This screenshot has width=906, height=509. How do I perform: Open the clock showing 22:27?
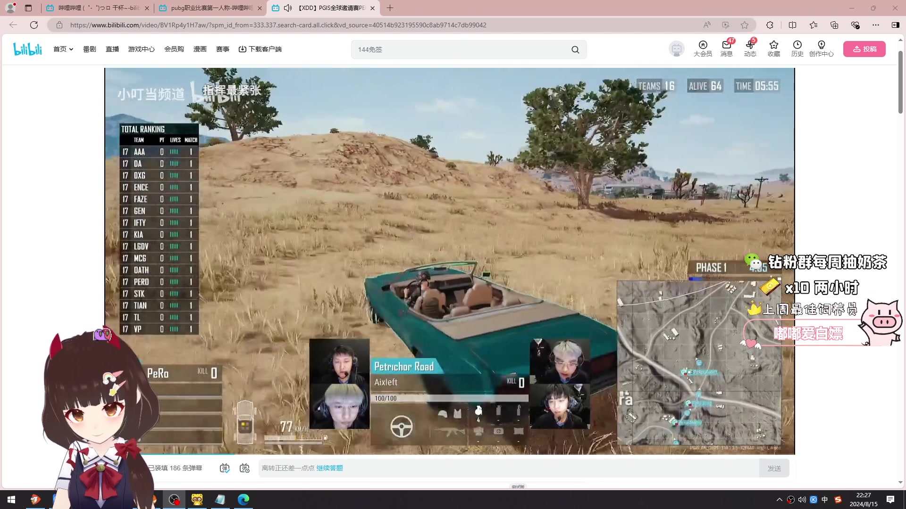pos(864,500)
